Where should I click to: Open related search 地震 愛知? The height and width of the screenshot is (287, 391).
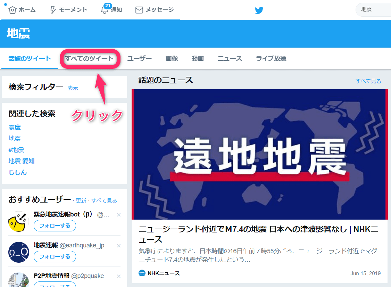point(22,161)
